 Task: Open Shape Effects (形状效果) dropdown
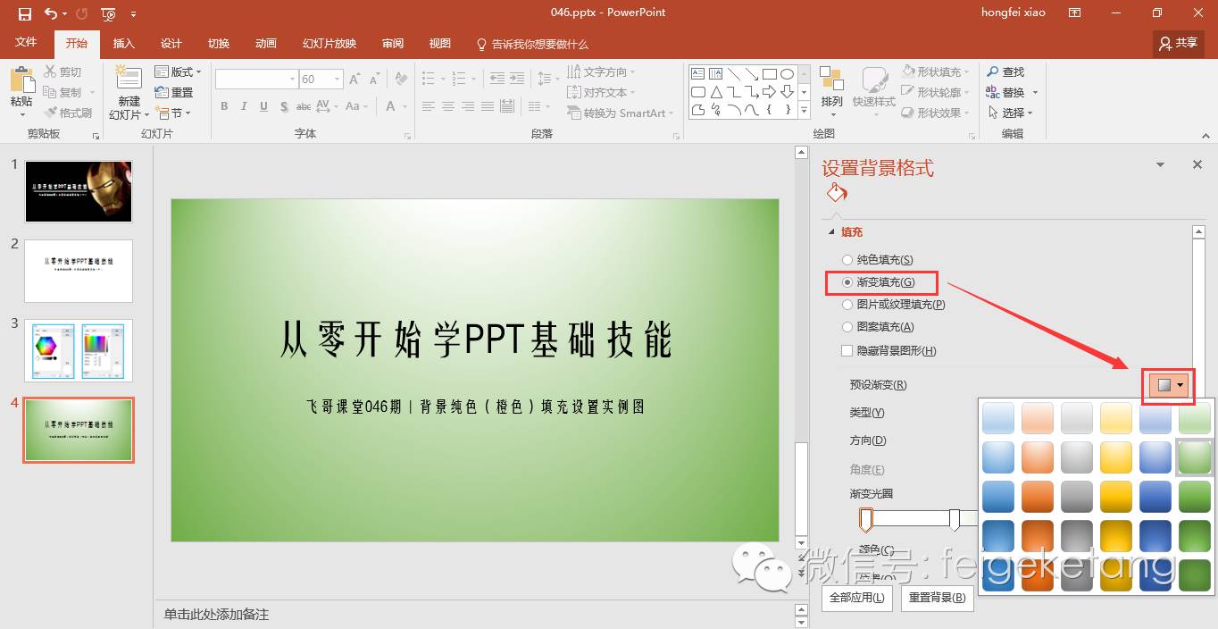tap(935, 113)
